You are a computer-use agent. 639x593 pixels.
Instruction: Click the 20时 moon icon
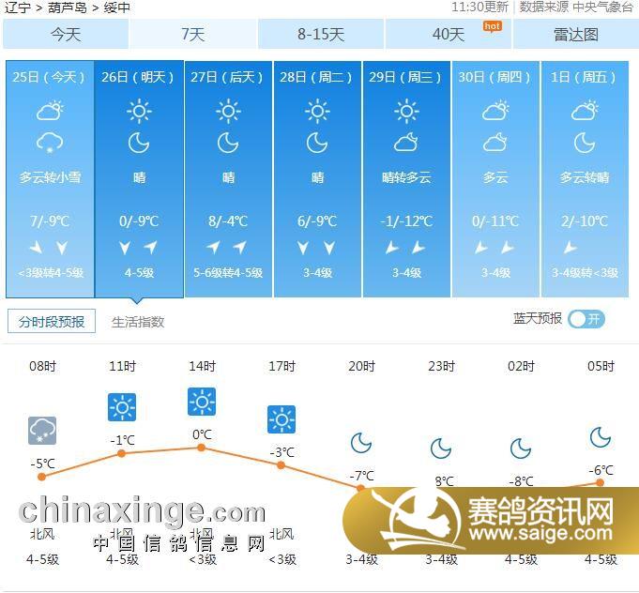361,444
